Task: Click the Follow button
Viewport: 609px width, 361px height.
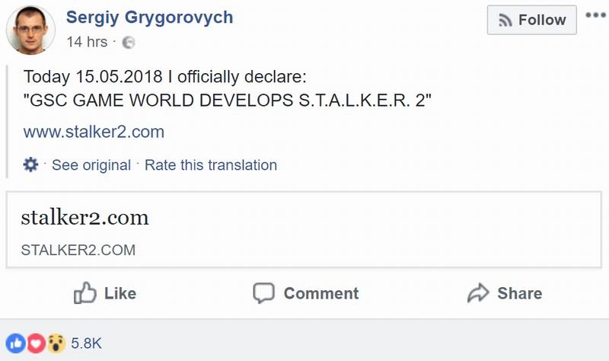Action: tap(531, 21)
